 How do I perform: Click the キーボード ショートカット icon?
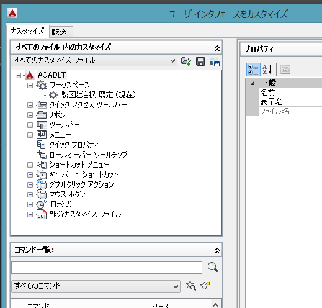42,174
